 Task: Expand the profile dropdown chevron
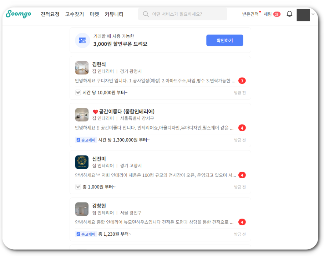pos(313,14)
